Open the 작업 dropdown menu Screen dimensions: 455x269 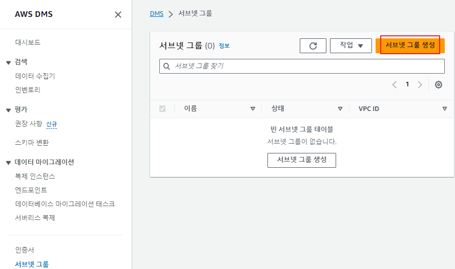tap(351, 46)
